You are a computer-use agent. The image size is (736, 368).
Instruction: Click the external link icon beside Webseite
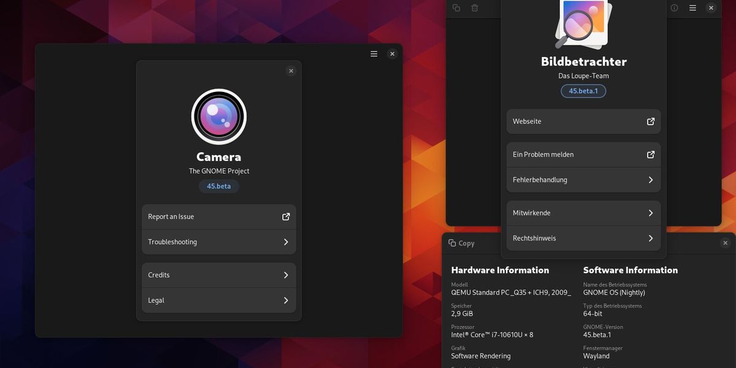tap(651, 121)
